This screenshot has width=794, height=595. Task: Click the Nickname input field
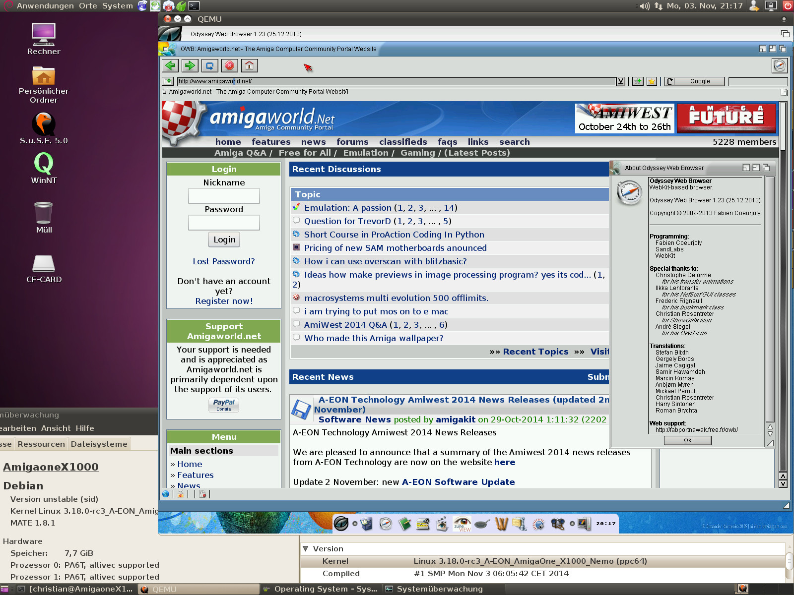(224, 196)
